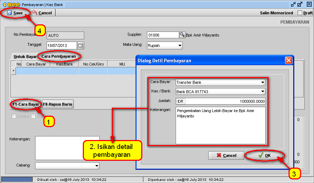Click the Diperbarui oleh status bar entry
Screen dimensions: 314x183
186,180
